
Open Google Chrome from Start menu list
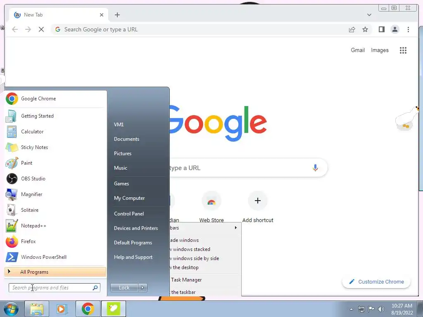pyautogui.click(x=55, y=99)
